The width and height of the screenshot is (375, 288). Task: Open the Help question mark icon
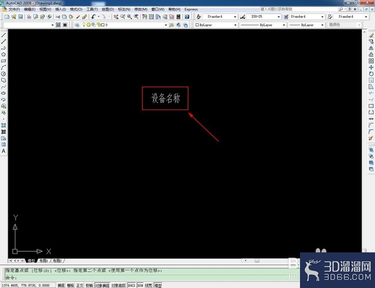187,16
